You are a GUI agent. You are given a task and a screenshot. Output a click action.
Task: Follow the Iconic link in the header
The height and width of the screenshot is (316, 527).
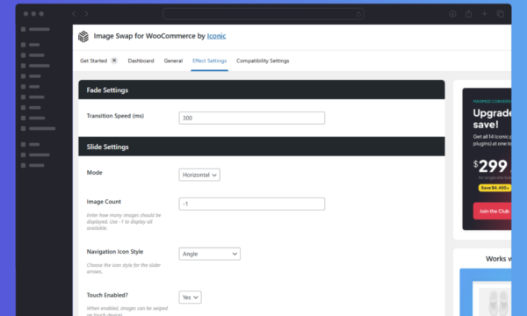[x=216, y=36]
